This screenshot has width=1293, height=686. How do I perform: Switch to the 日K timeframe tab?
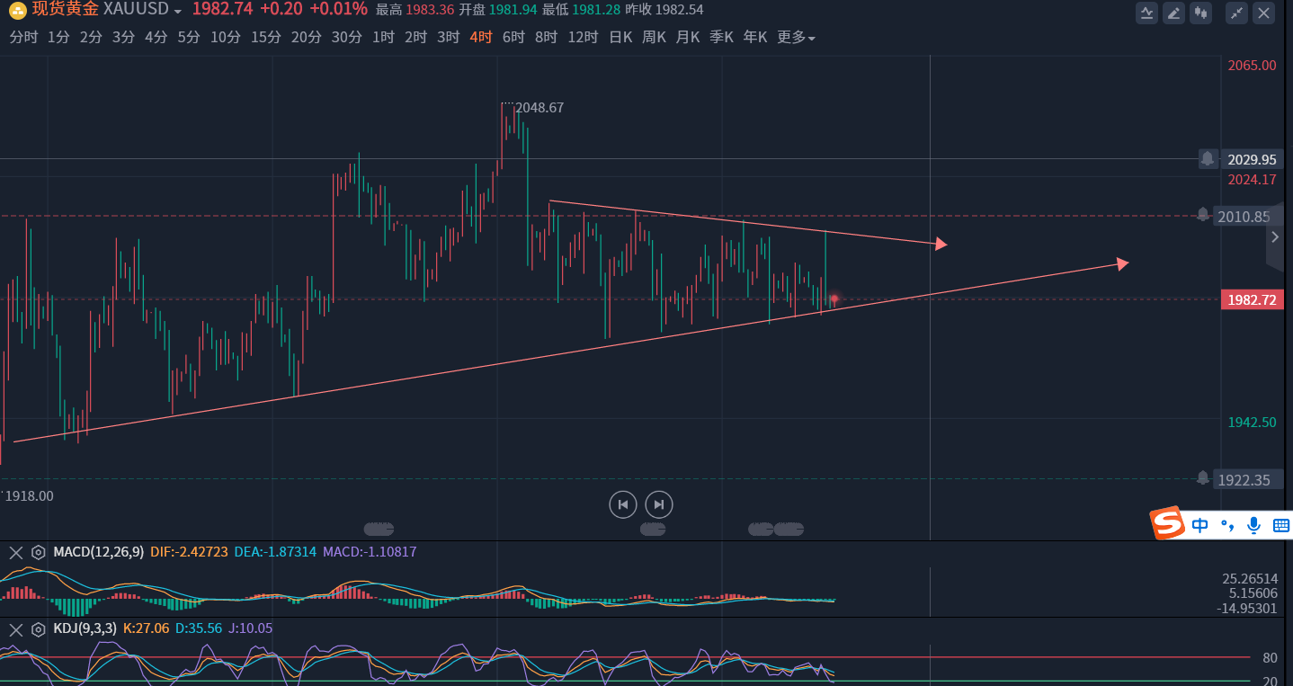tap(620, 37)
